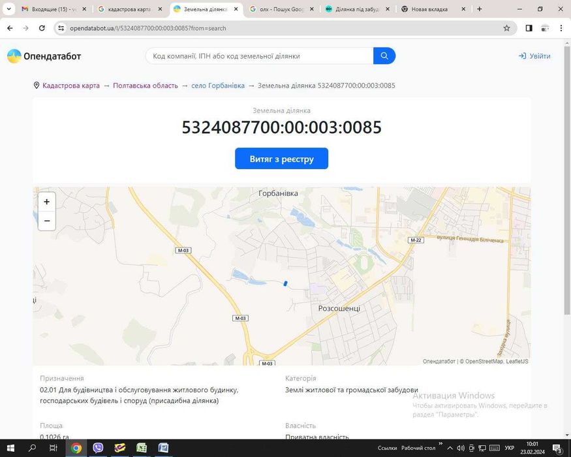
Task: Open the Полтавська область breadcrumb link
Action: [x=146, y=86]
